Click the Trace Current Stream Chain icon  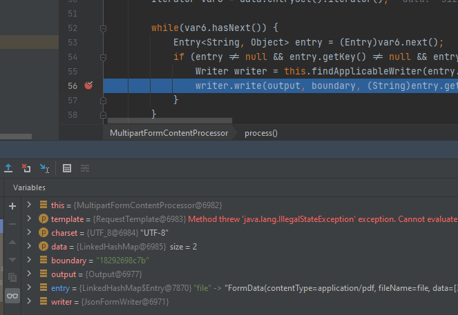pos(85,167)
